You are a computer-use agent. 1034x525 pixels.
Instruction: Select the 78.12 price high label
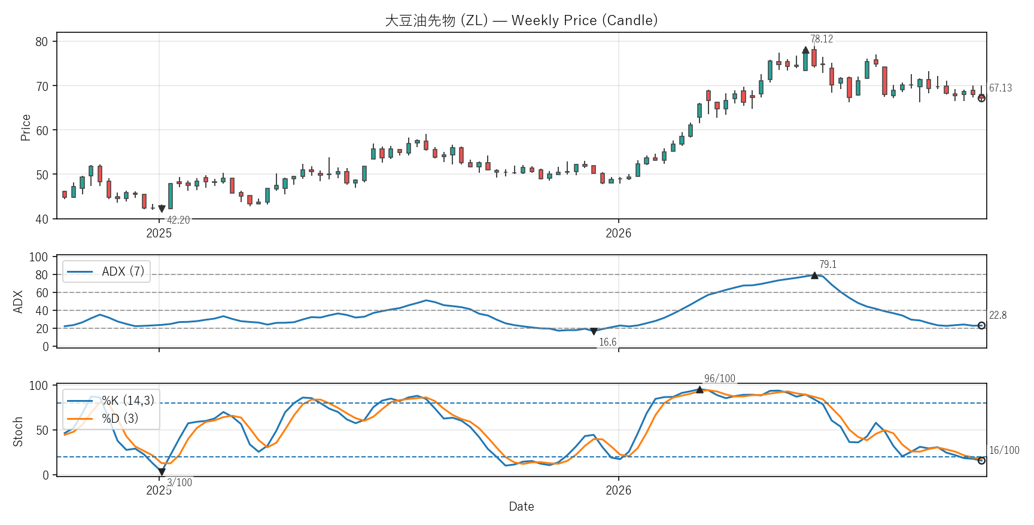coord(822,39)
